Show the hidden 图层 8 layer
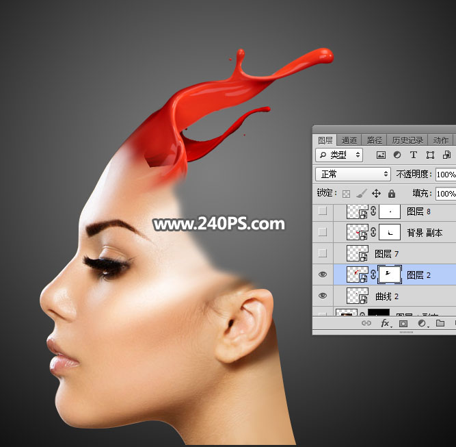This screenshot has width=456, height=447. tap(323, 211)
